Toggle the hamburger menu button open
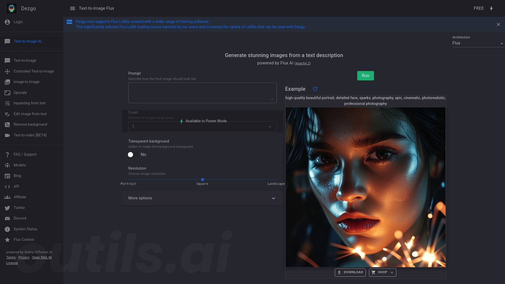This screenshot has width=505, height=284. click(x=73, y=8)
